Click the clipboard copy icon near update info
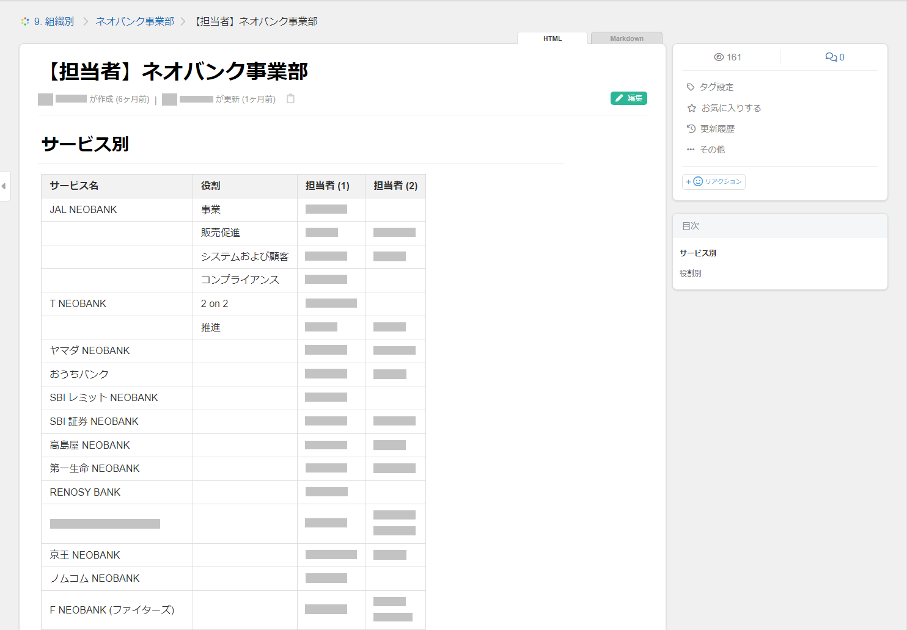Image resolution: width=907 pixels, height=630 pixels. (x=291, y=98)
